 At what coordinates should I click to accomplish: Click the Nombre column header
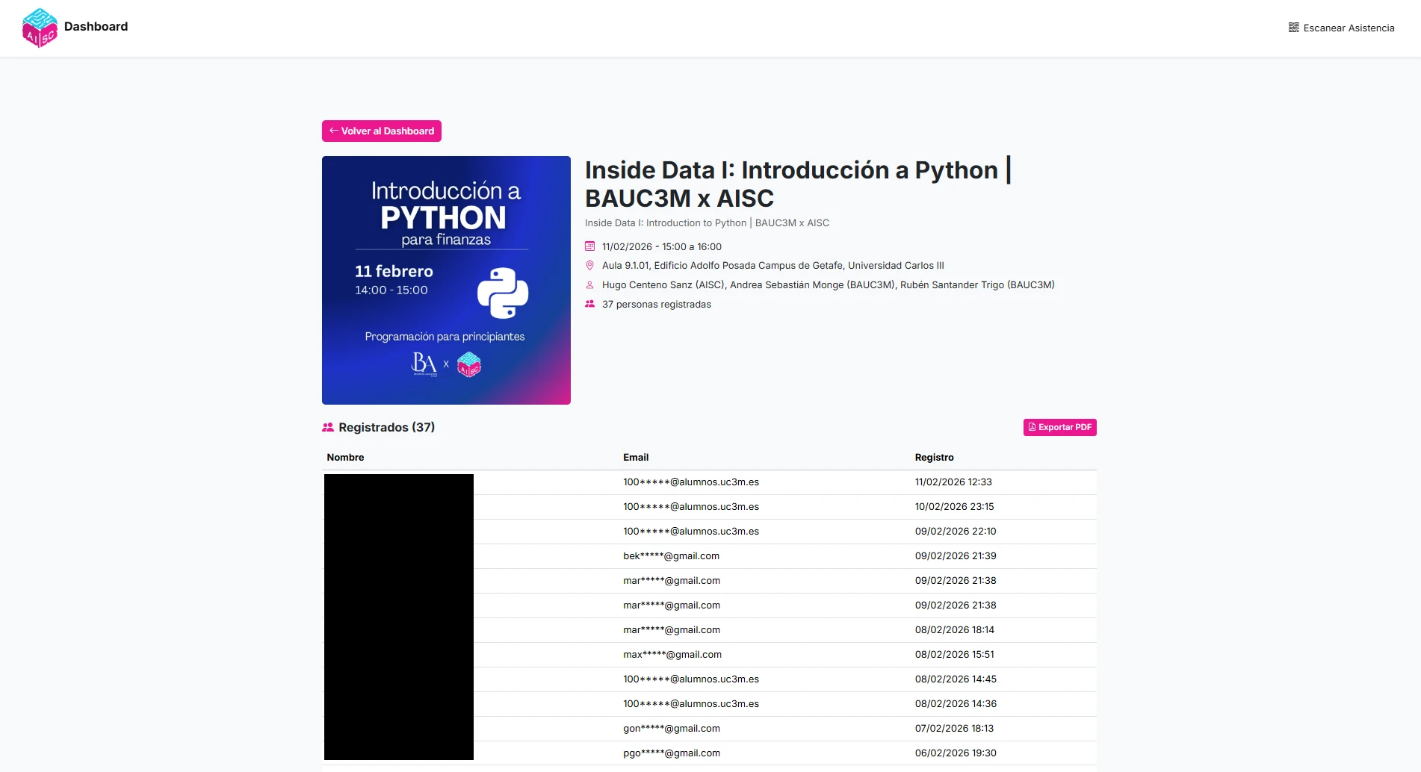tap(345, 458)
